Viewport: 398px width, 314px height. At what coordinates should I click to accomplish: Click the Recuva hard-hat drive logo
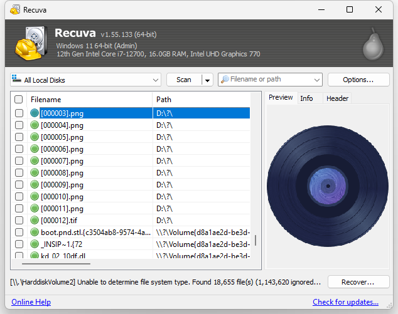point(31,43)
